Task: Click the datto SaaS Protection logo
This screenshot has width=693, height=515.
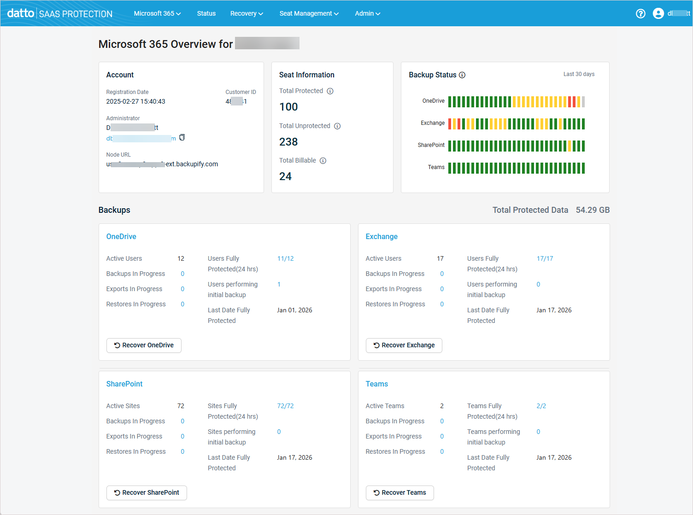Action: pyautogui.click(x=60, y=13)
